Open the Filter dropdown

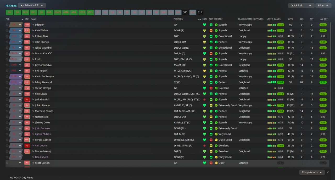click(323, 5)
